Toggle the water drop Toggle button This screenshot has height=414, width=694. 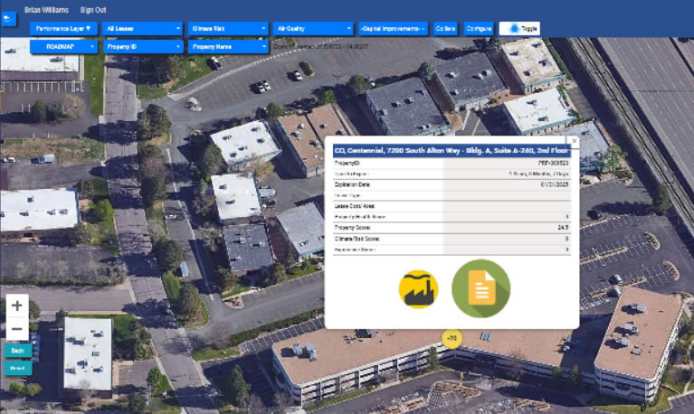(x=524, y=28)
